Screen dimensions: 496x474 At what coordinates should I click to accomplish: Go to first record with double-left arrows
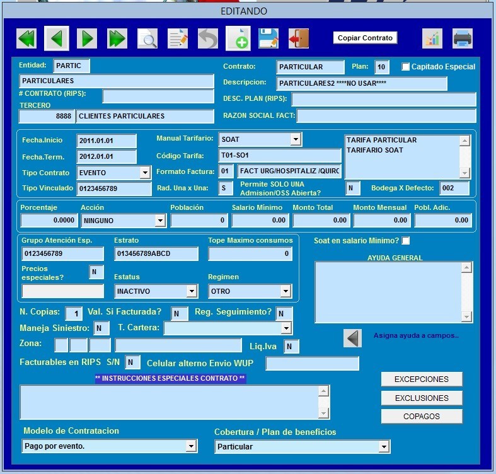click(x=26, y=38)
